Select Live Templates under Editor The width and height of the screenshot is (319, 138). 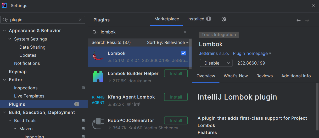point(29,96)
